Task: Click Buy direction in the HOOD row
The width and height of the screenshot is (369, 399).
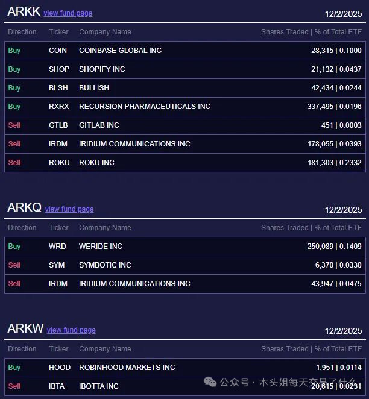Action: coord(14,368)
